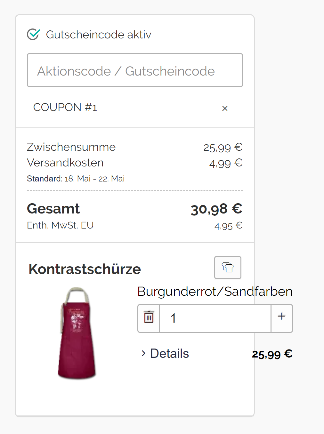
Task: Open the burgundy apron product thumbnail
Action: point(77,333)
